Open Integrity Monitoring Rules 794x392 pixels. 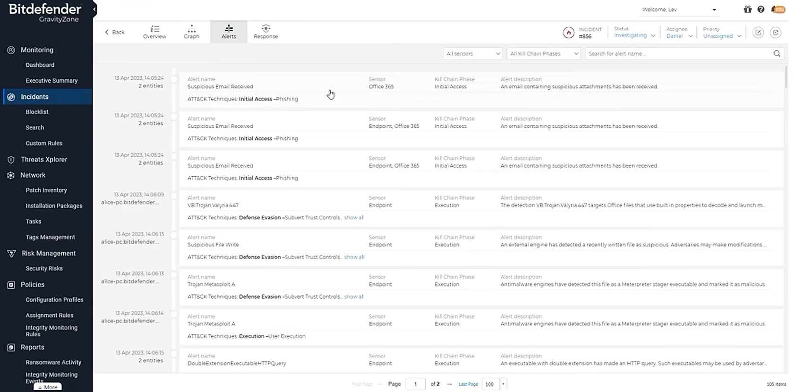coord(51,331)
